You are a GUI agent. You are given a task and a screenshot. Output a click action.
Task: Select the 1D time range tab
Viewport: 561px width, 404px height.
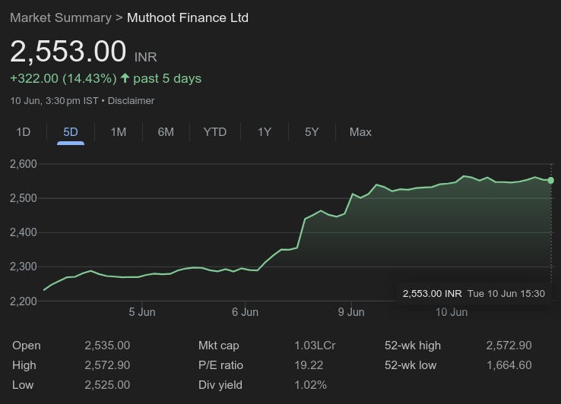point(24,132)
